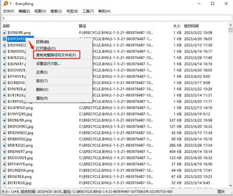
Task: Click the Everything app icon in title bar
Action: coord(6,3)
